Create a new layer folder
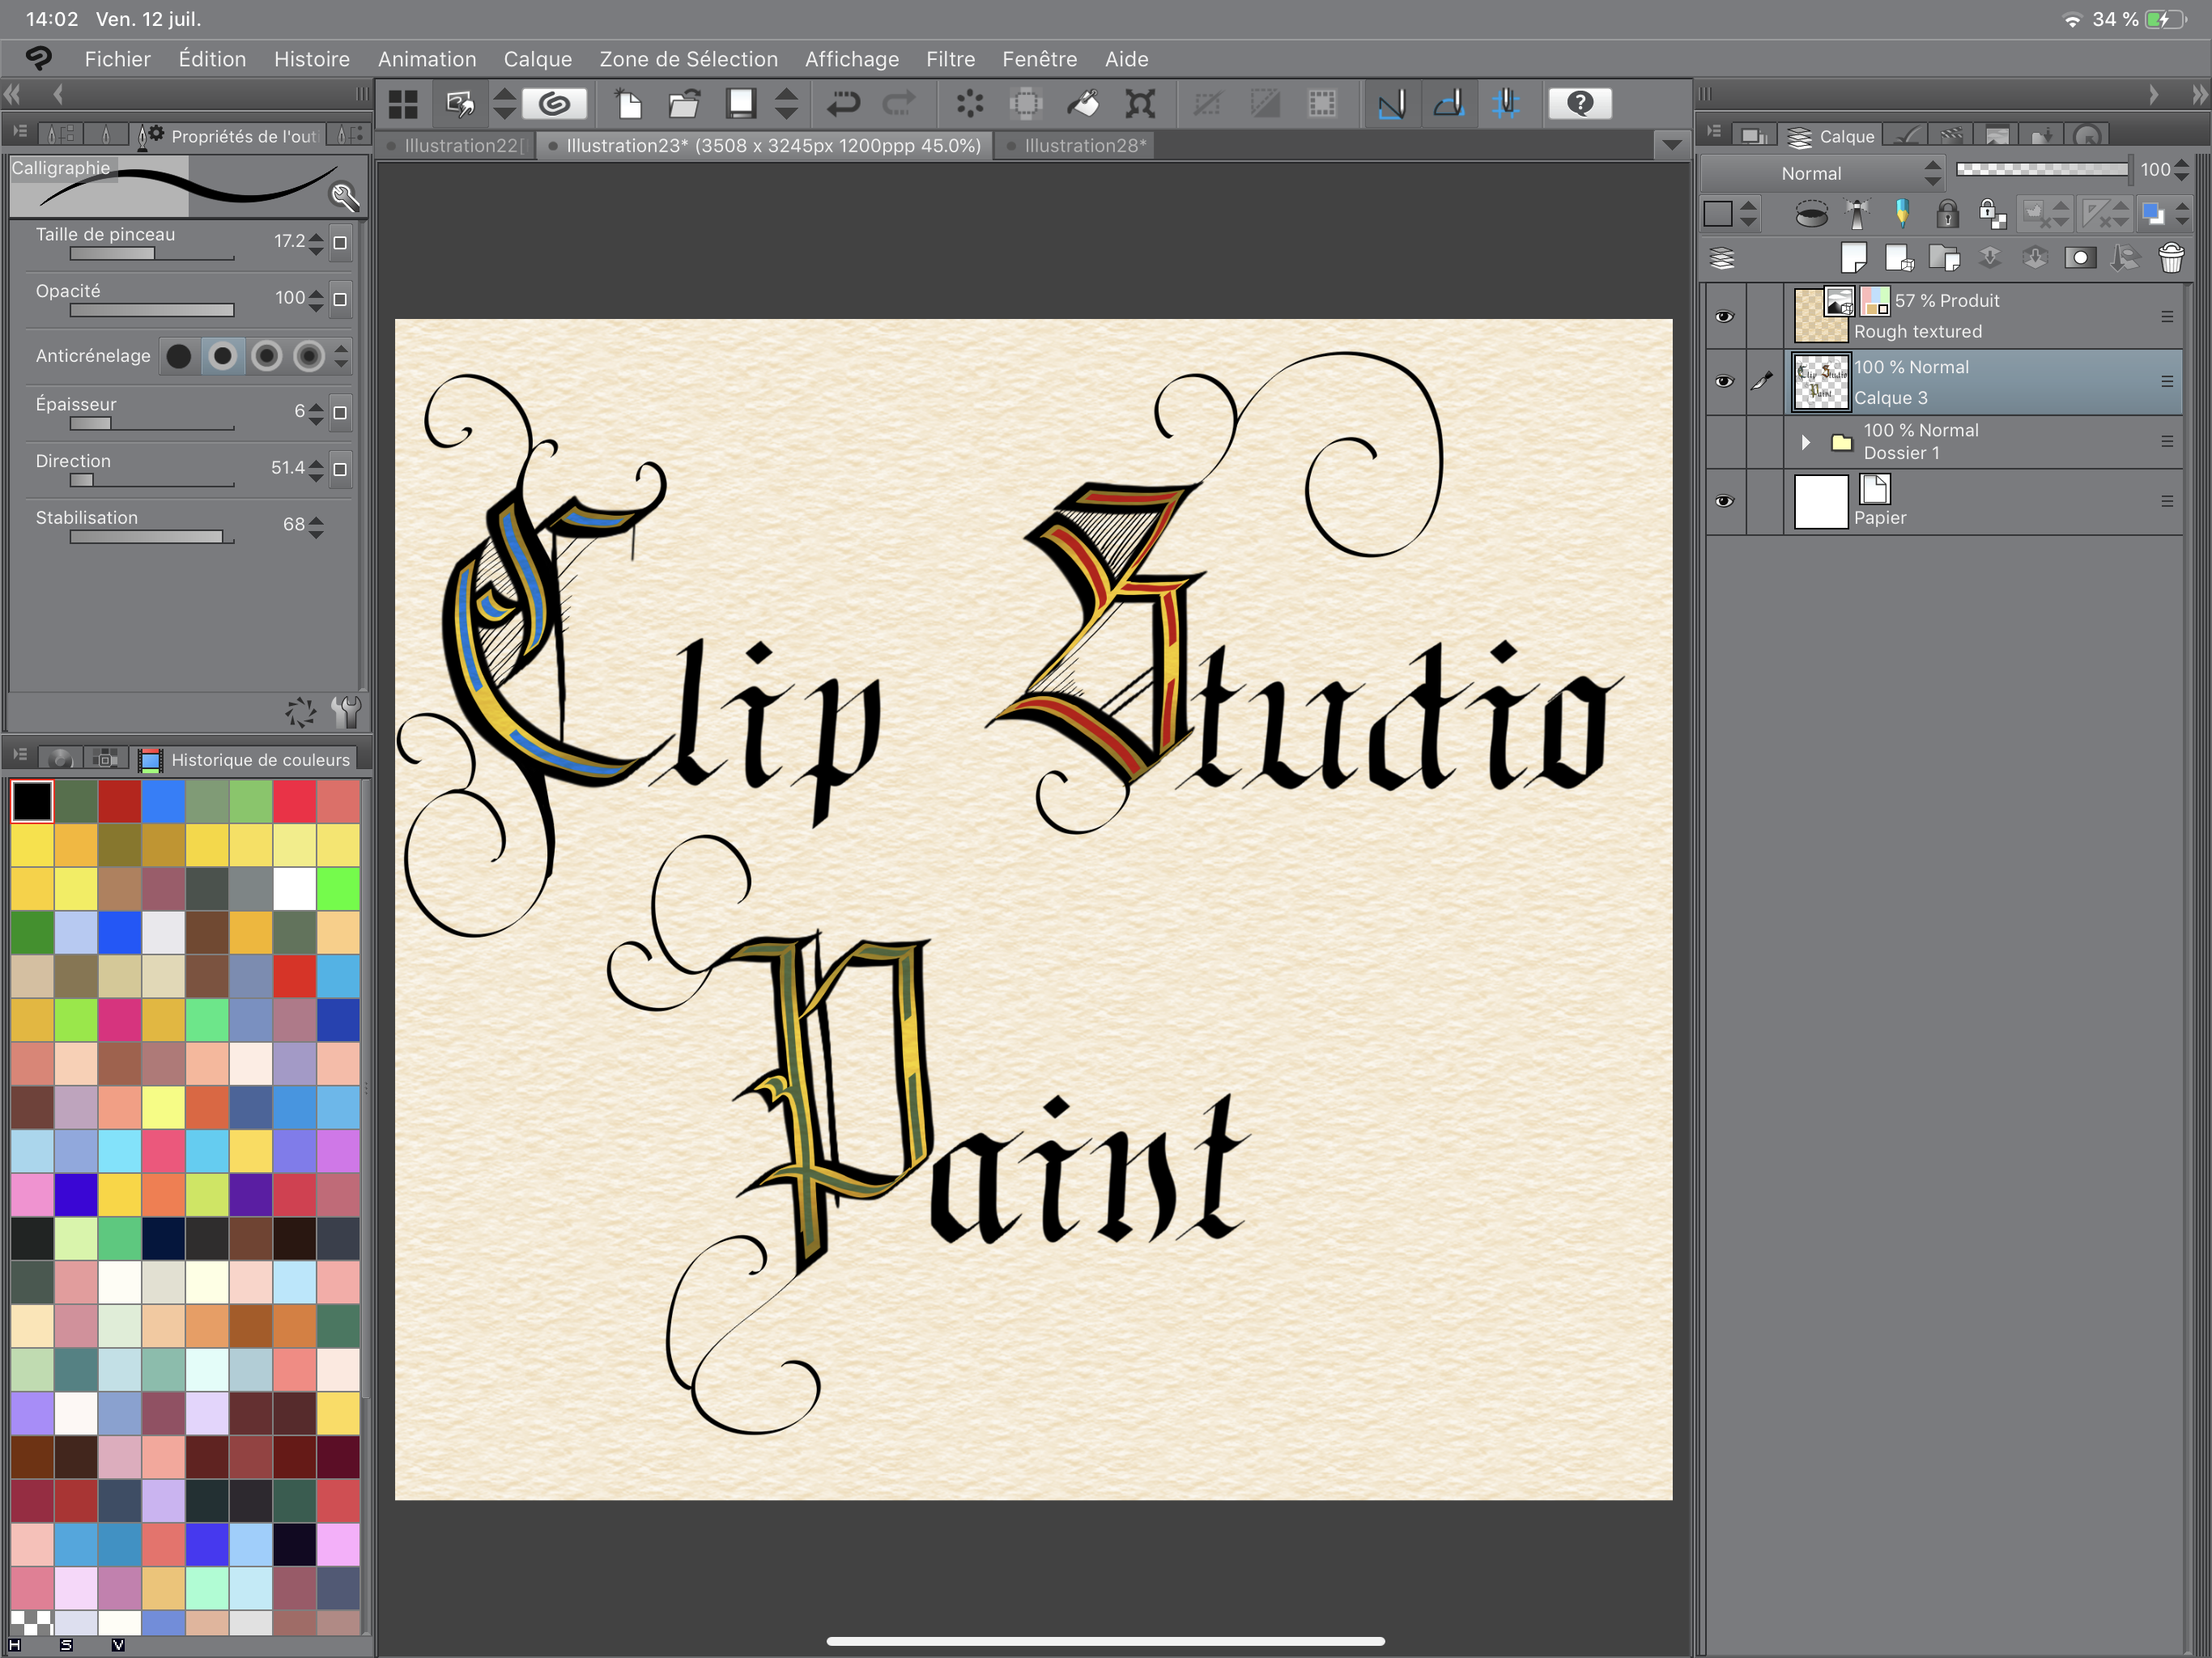The height and width of the screenshot is (1658, 2212). 1944,258
